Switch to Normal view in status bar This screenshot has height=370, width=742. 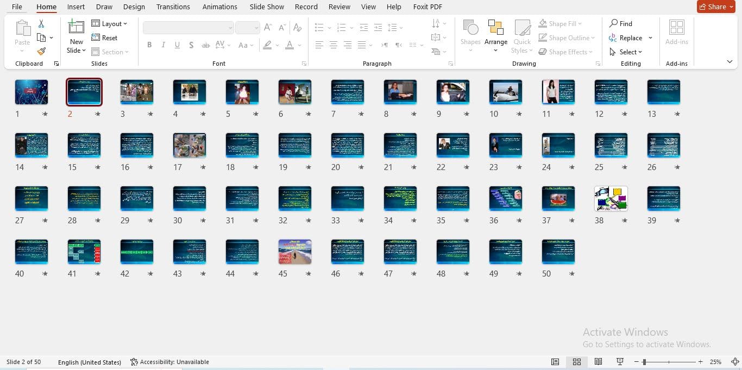(555, 362)
